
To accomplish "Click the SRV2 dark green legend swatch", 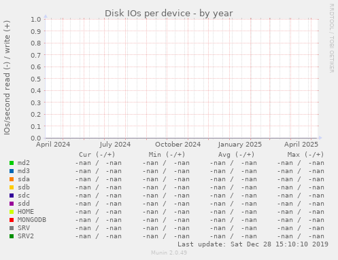I will point(12,236).
